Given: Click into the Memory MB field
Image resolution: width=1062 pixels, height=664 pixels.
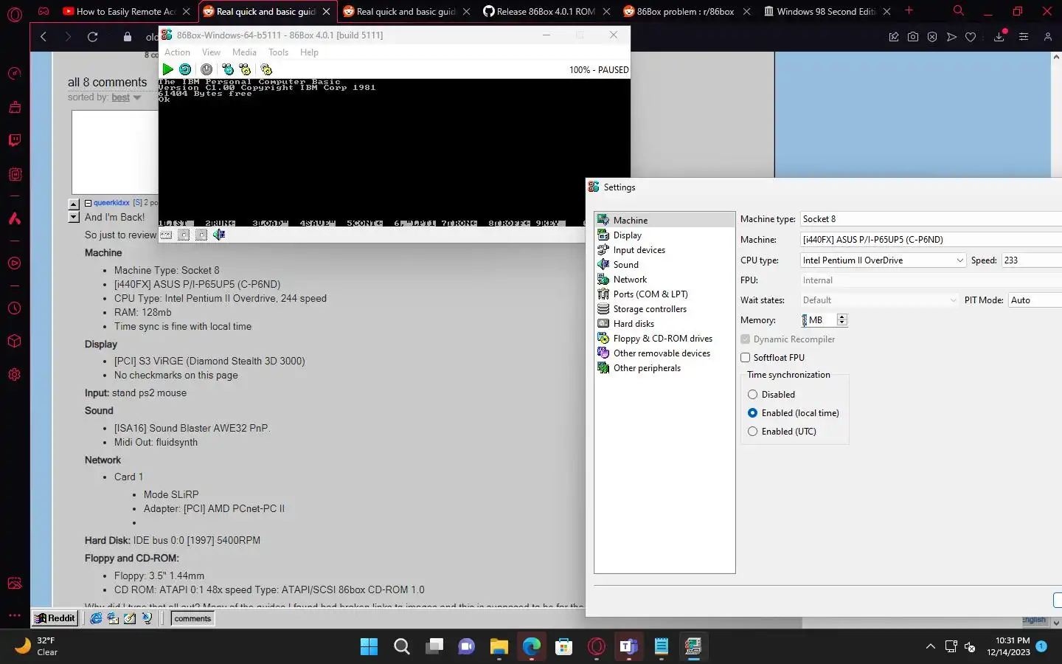Looking at the screenshot, I should click(819, 320).
